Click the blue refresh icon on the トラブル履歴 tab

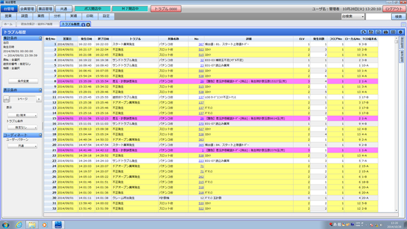pyautogui.click(x=83, y=24)
